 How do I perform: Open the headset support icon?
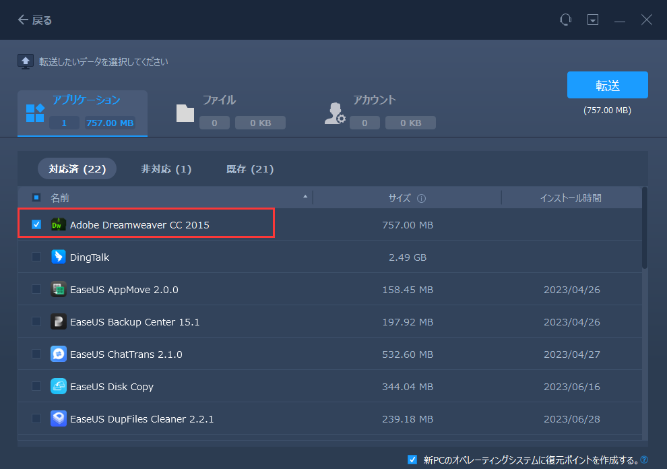565,20
